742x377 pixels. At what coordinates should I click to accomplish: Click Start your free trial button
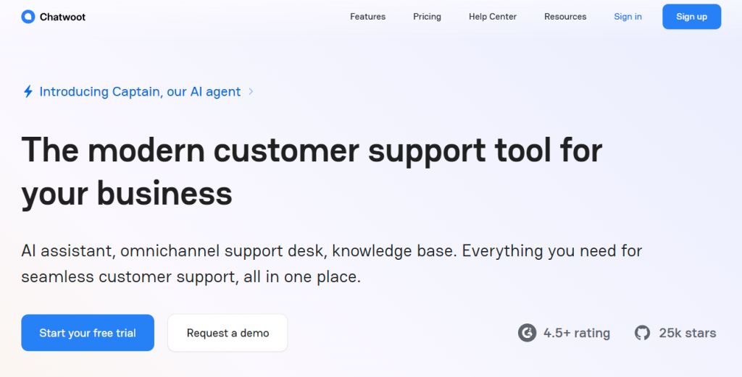(88, 333)
